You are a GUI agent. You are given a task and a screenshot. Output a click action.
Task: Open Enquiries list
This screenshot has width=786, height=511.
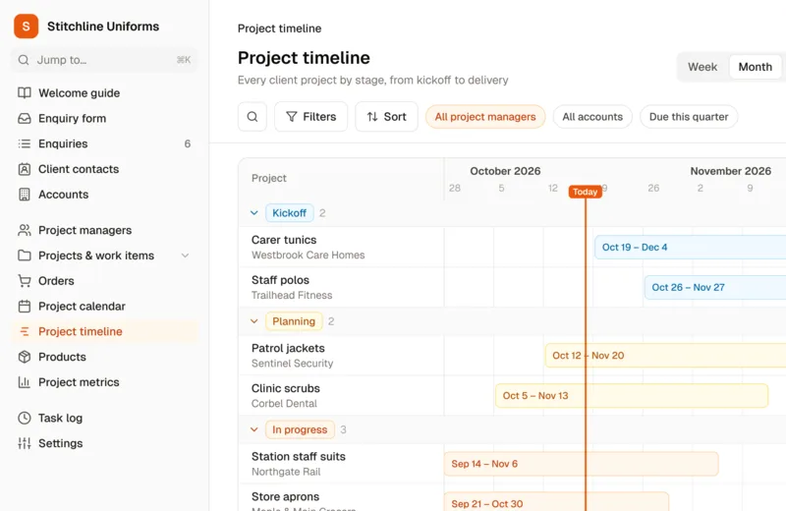[x=105, y=143]
